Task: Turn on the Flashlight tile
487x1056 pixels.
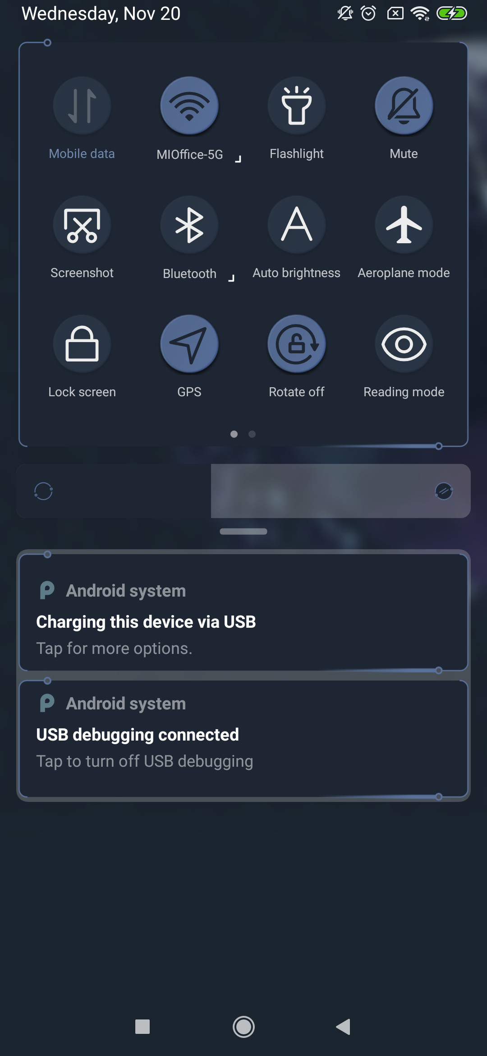Action: pyautogui.click(x=297, y=106)
